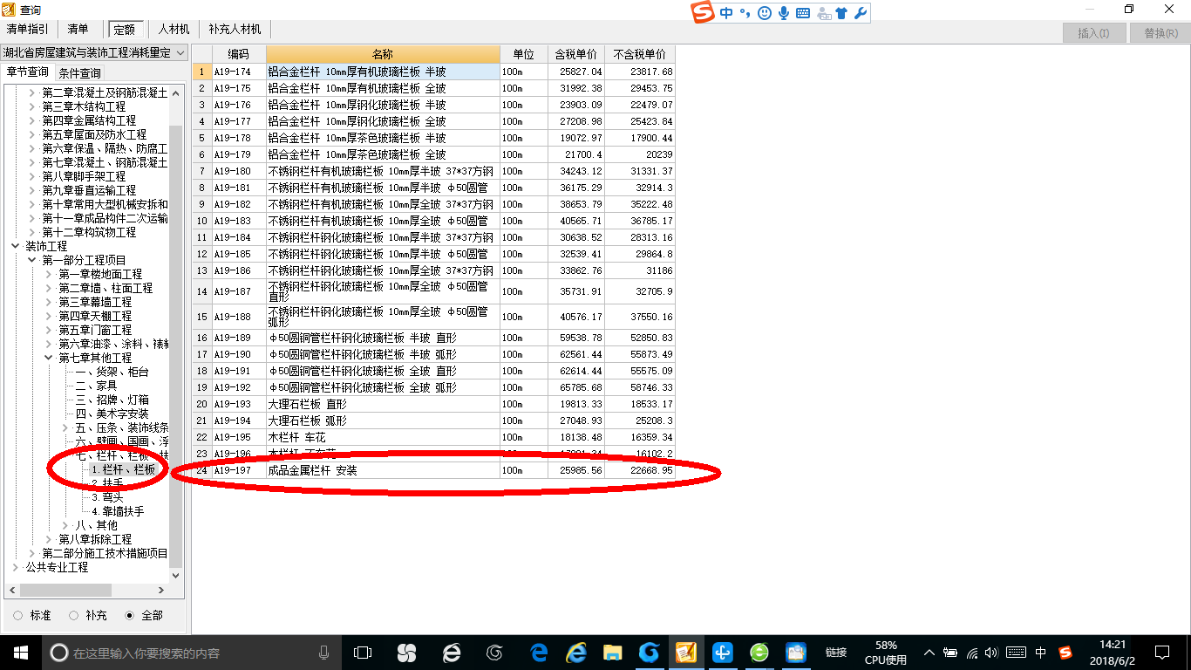This screenshot has width=1191, height=670.
Task: Start Sogou voice input microphone
Action: (784, 13)
